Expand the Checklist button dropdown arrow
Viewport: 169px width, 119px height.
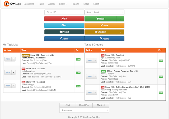(120, 32)
